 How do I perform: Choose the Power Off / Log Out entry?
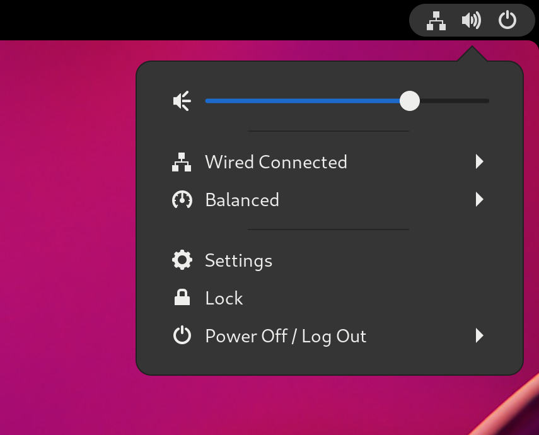pos(286,336)
